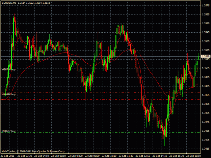Click the 1.3565 price axis label
The height and width of the screenshot is (158, 211).
pos(206,14)
